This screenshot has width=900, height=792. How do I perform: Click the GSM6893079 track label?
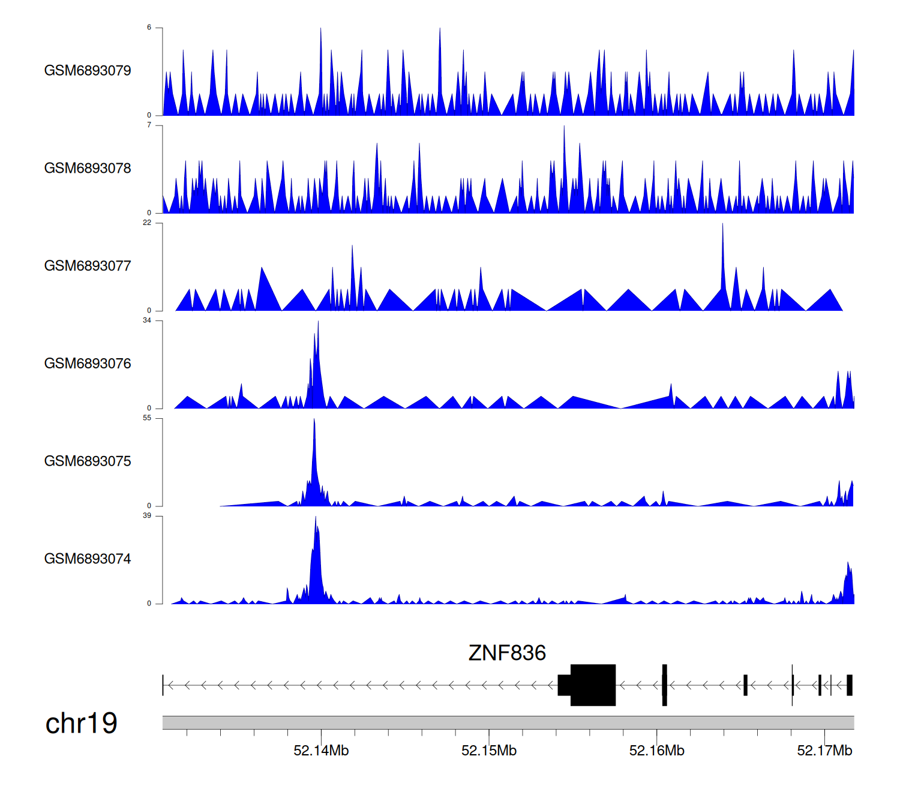click(88, 71)
